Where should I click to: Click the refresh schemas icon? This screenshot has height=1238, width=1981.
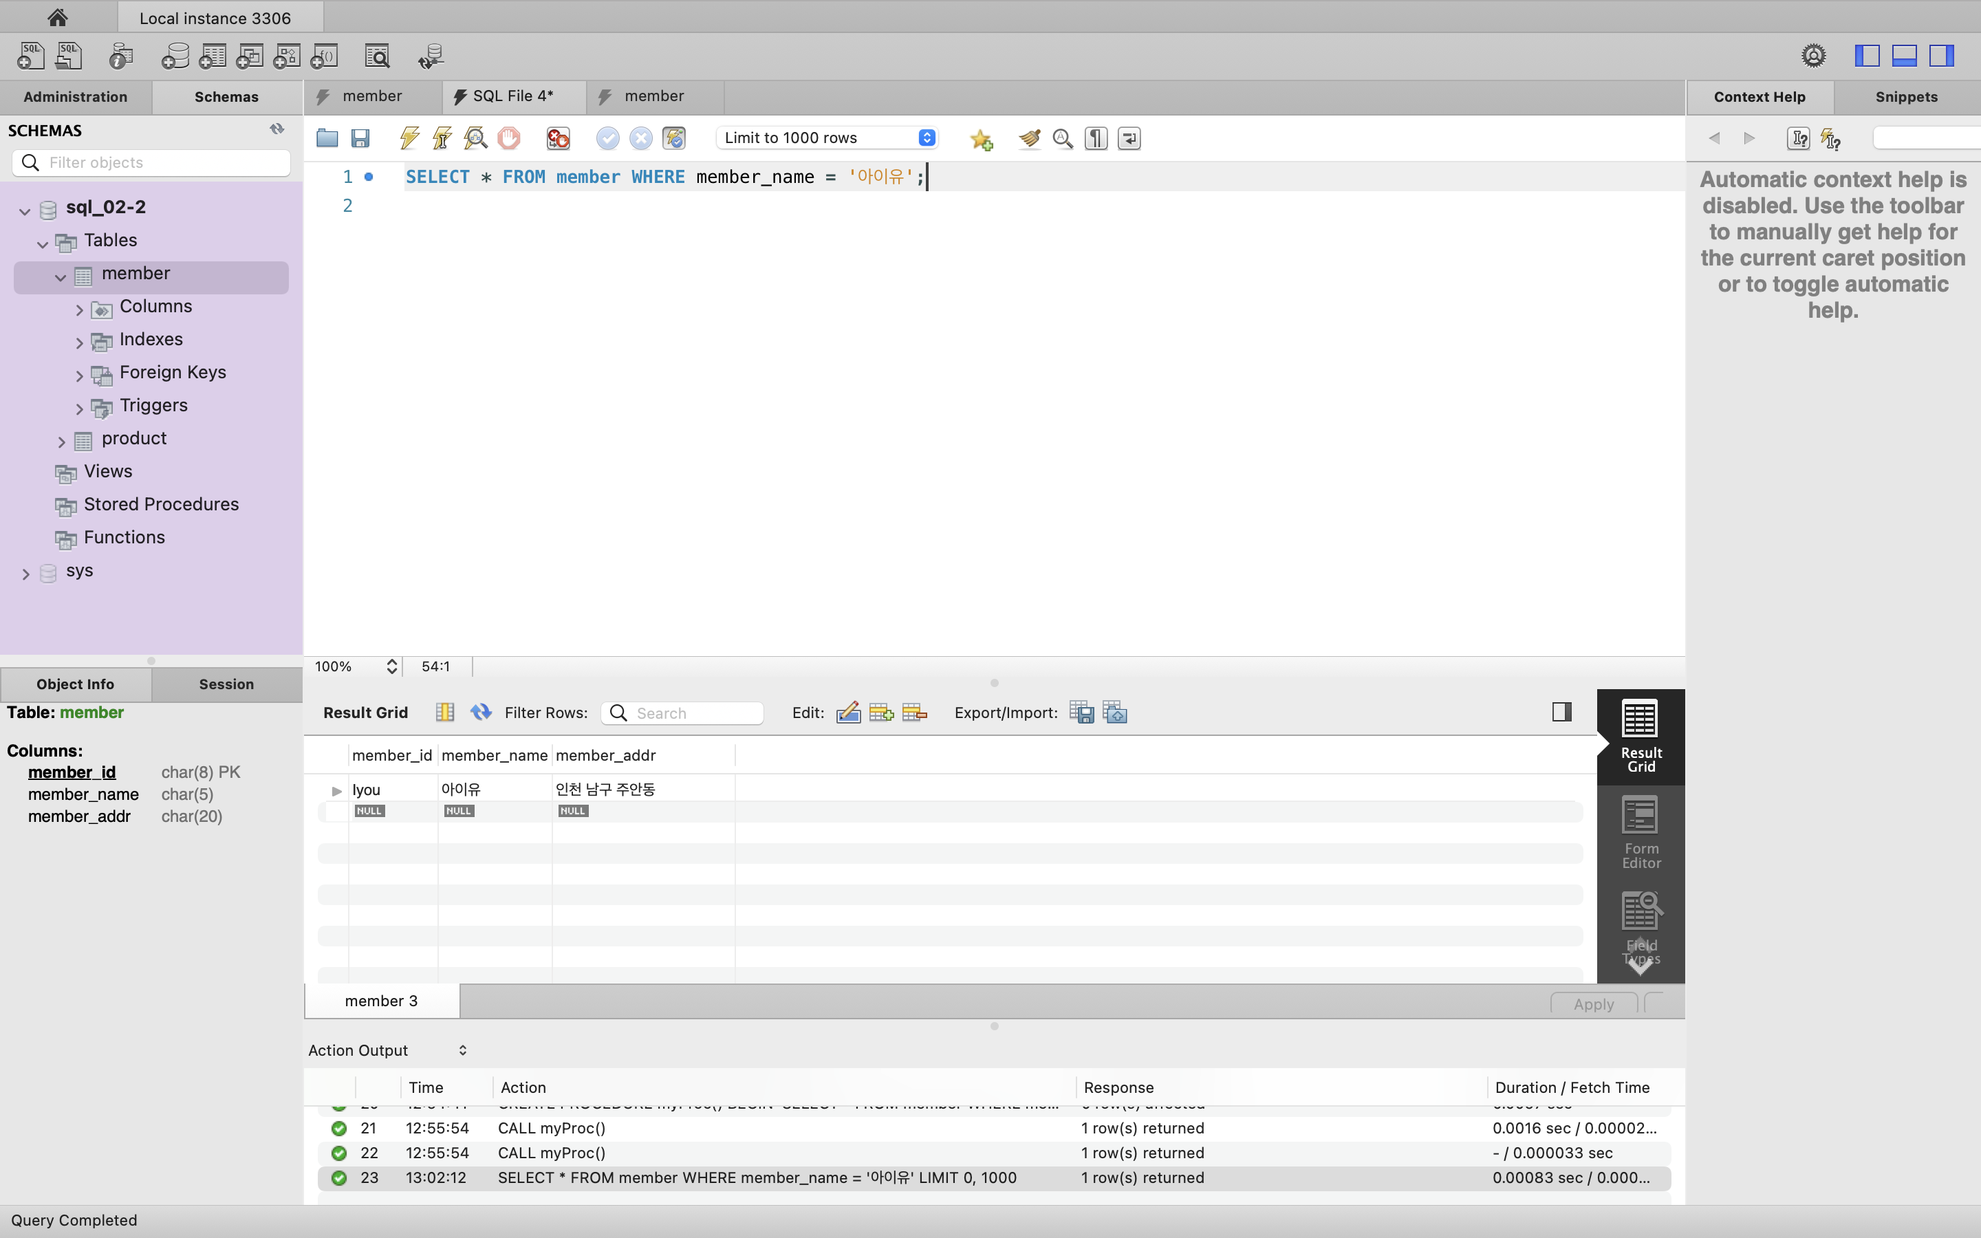[277, 129]
